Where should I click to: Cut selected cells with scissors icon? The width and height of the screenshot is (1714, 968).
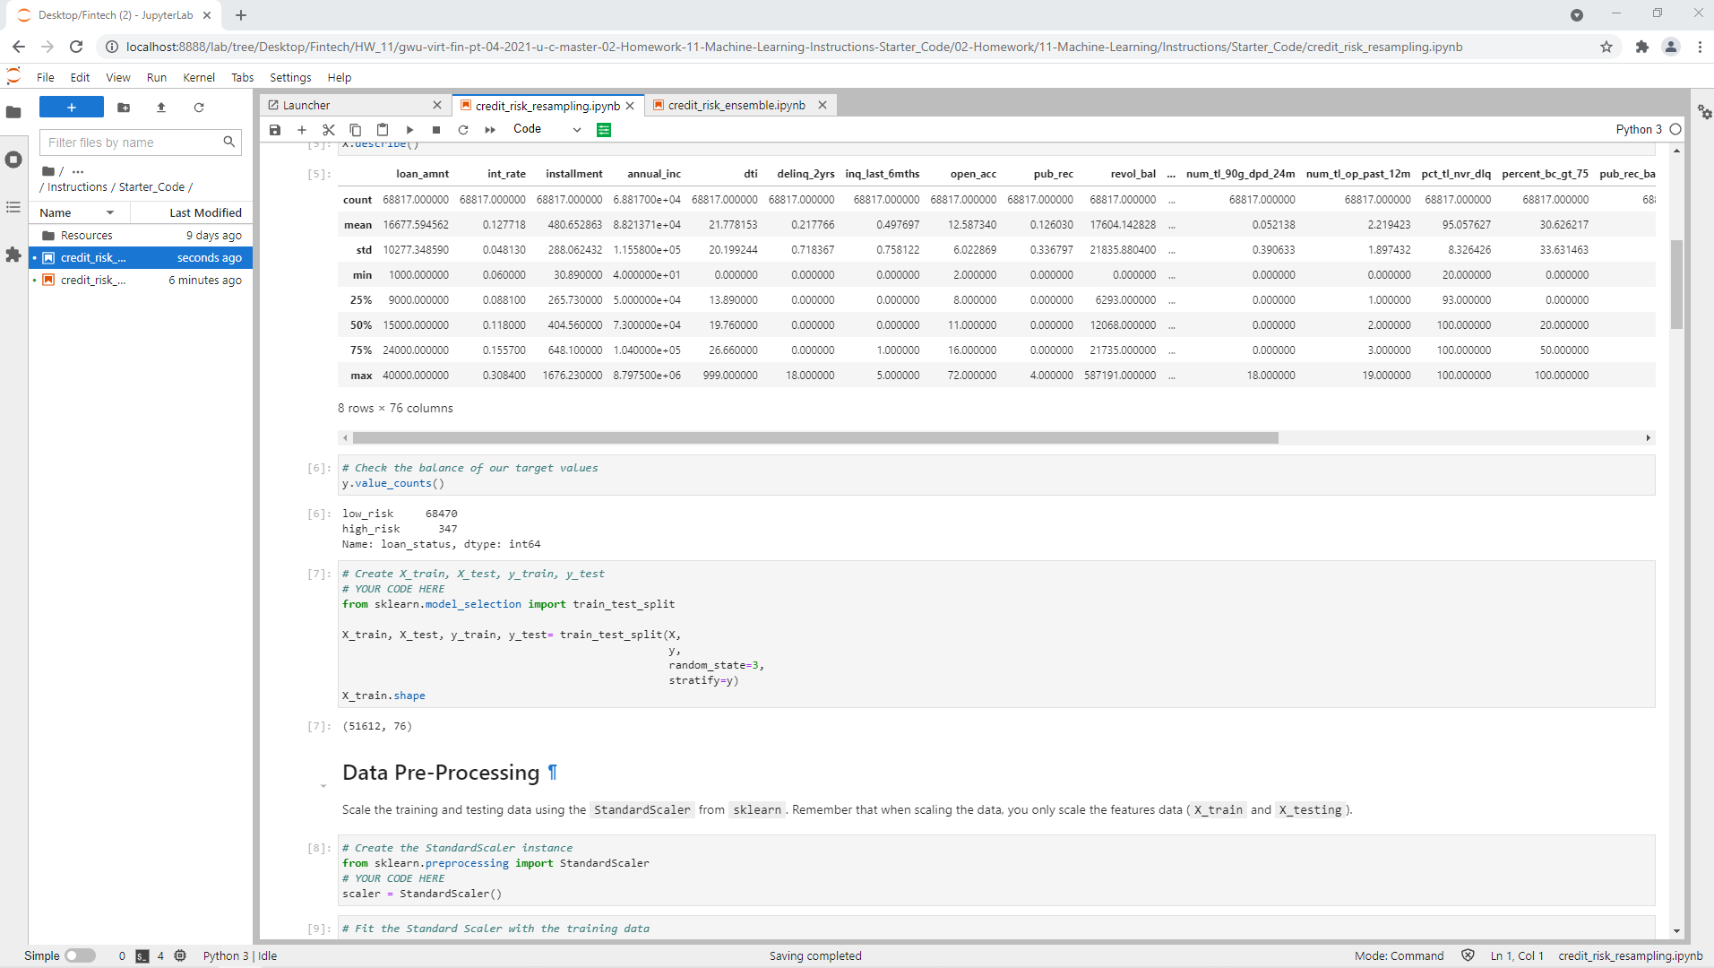[x=329, y=130]
